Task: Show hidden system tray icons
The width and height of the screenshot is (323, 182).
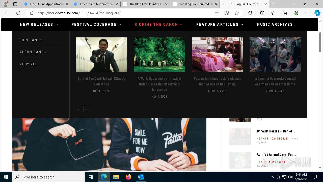Action: pyautogui.click(x=272, y=177)
